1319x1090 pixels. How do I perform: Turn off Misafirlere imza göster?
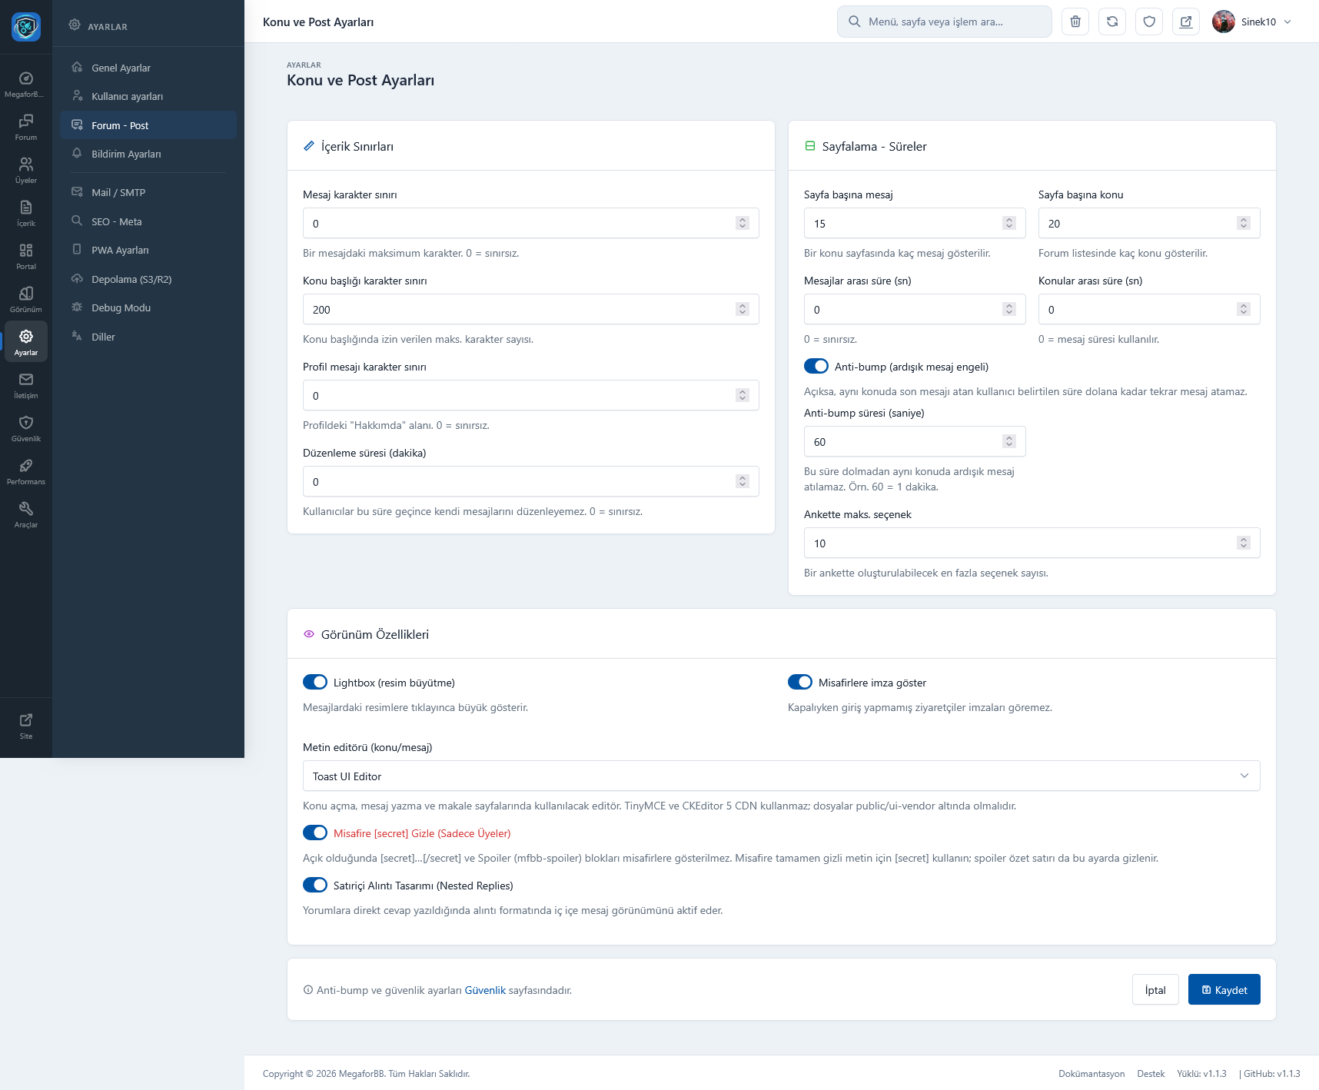click(x=800, y=683)
